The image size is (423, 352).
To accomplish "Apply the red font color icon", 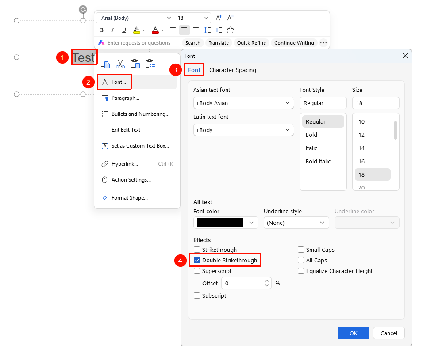I will pyautogui.click(x=155, y=30).
